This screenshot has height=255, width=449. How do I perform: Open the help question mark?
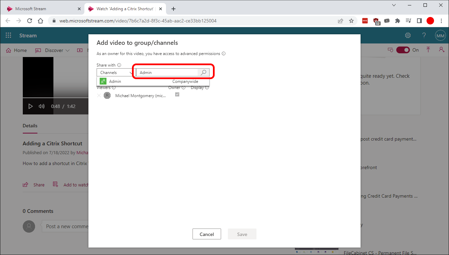tap(424, 36)
